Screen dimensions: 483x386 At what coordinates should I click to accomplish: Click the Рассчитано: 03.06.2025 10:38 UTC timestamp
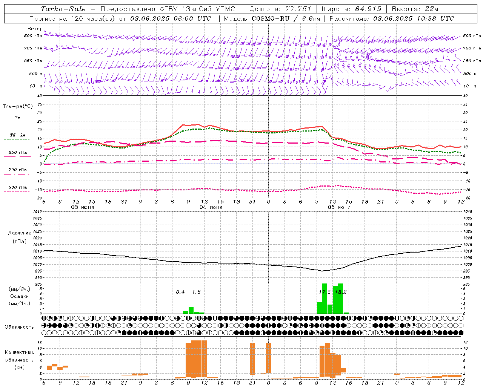[392, 18]
